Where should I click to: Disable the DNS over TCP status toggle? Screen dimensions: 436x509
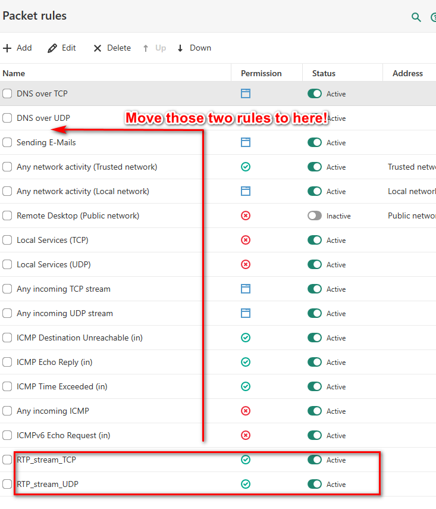tap(315, 93)
